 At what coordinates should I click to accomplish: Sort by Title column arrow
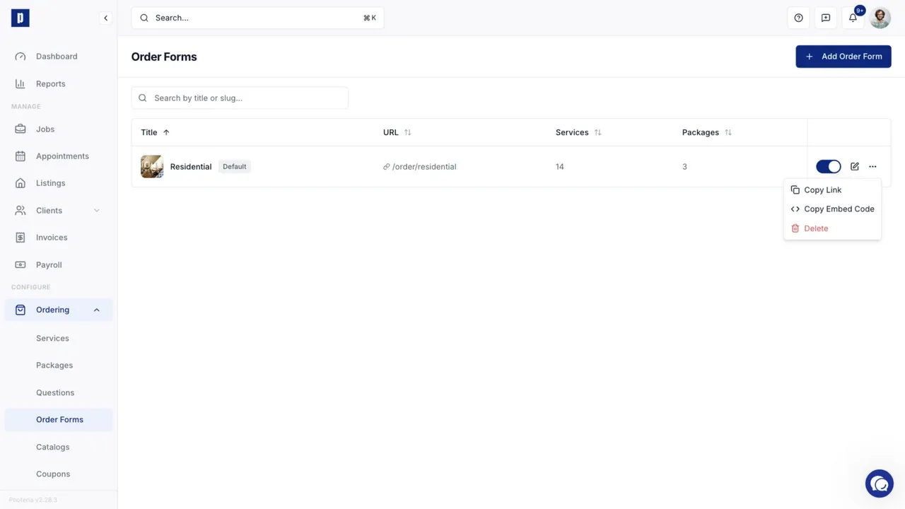click(x=166, y=132)
